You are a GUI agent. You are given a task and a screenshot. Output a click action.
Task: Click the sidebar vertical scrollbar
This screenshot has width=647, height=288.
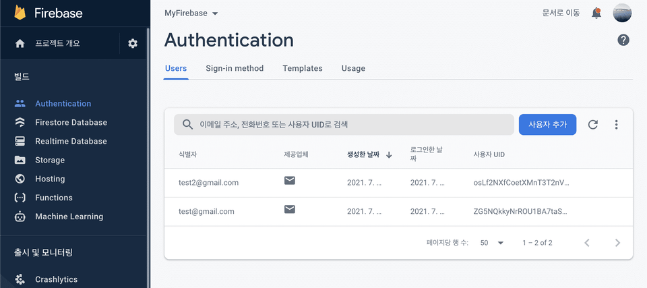[148, 157]
